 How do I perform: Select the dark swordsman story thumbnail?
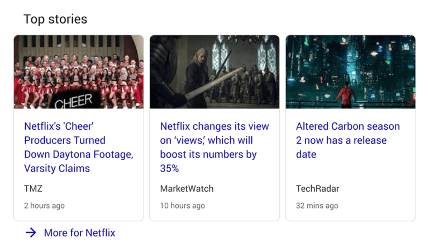(x=214, y=72)
